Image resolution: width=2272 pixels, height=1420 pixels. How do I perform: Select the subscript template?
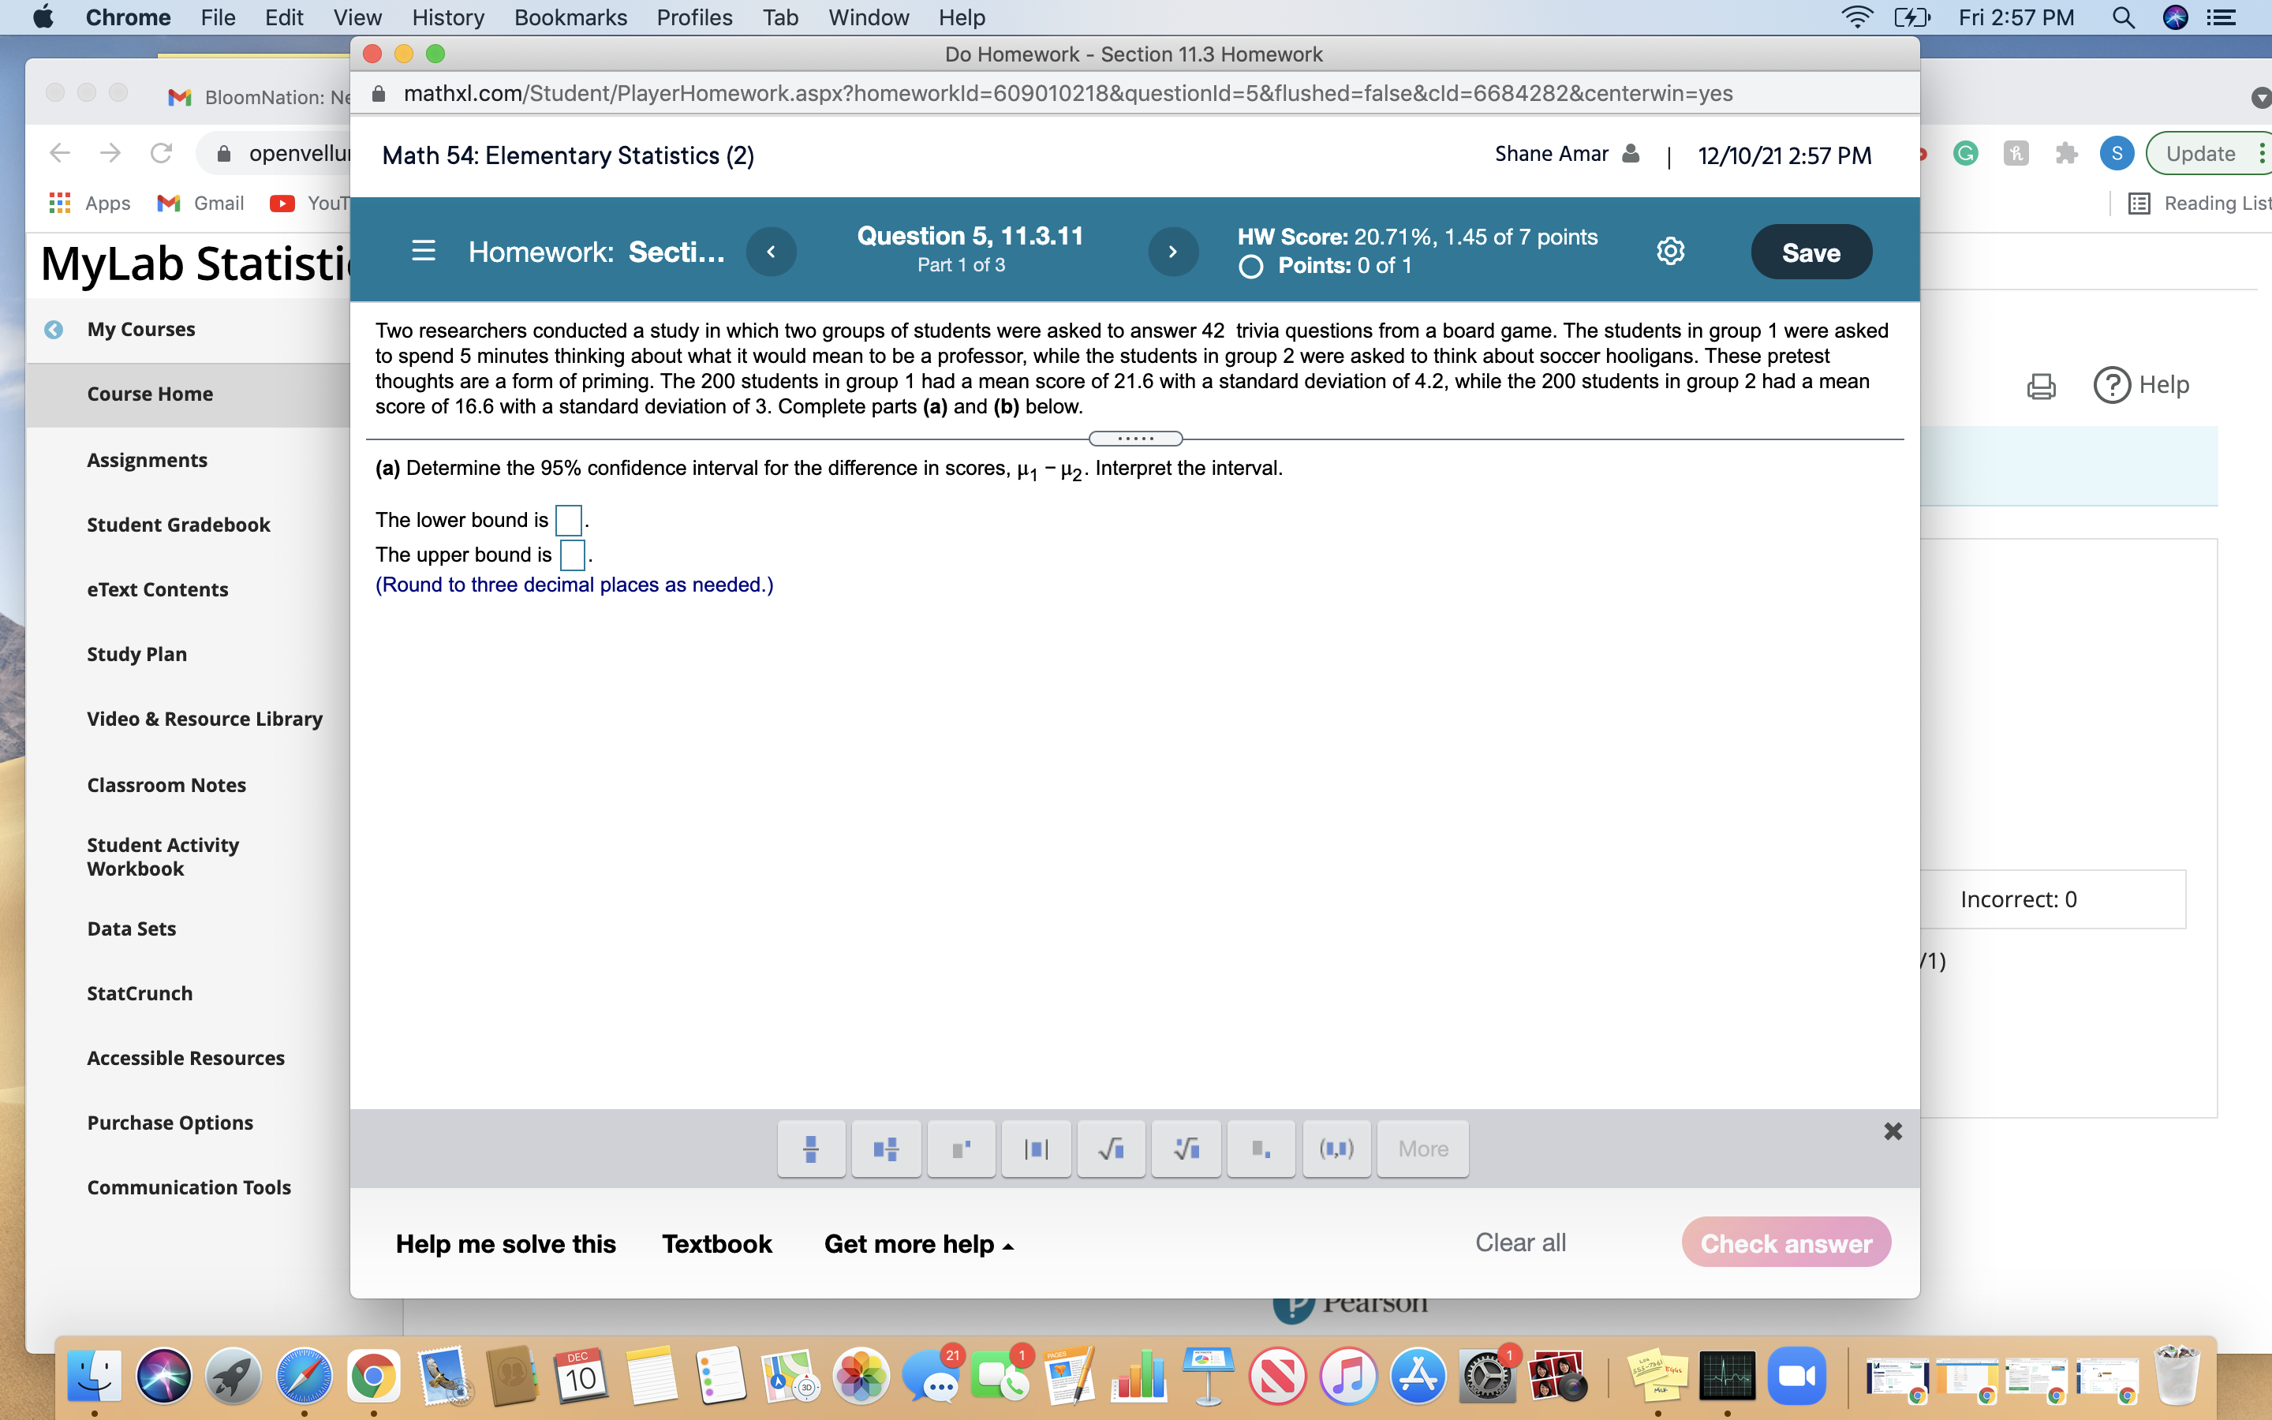[1260, 1148]
